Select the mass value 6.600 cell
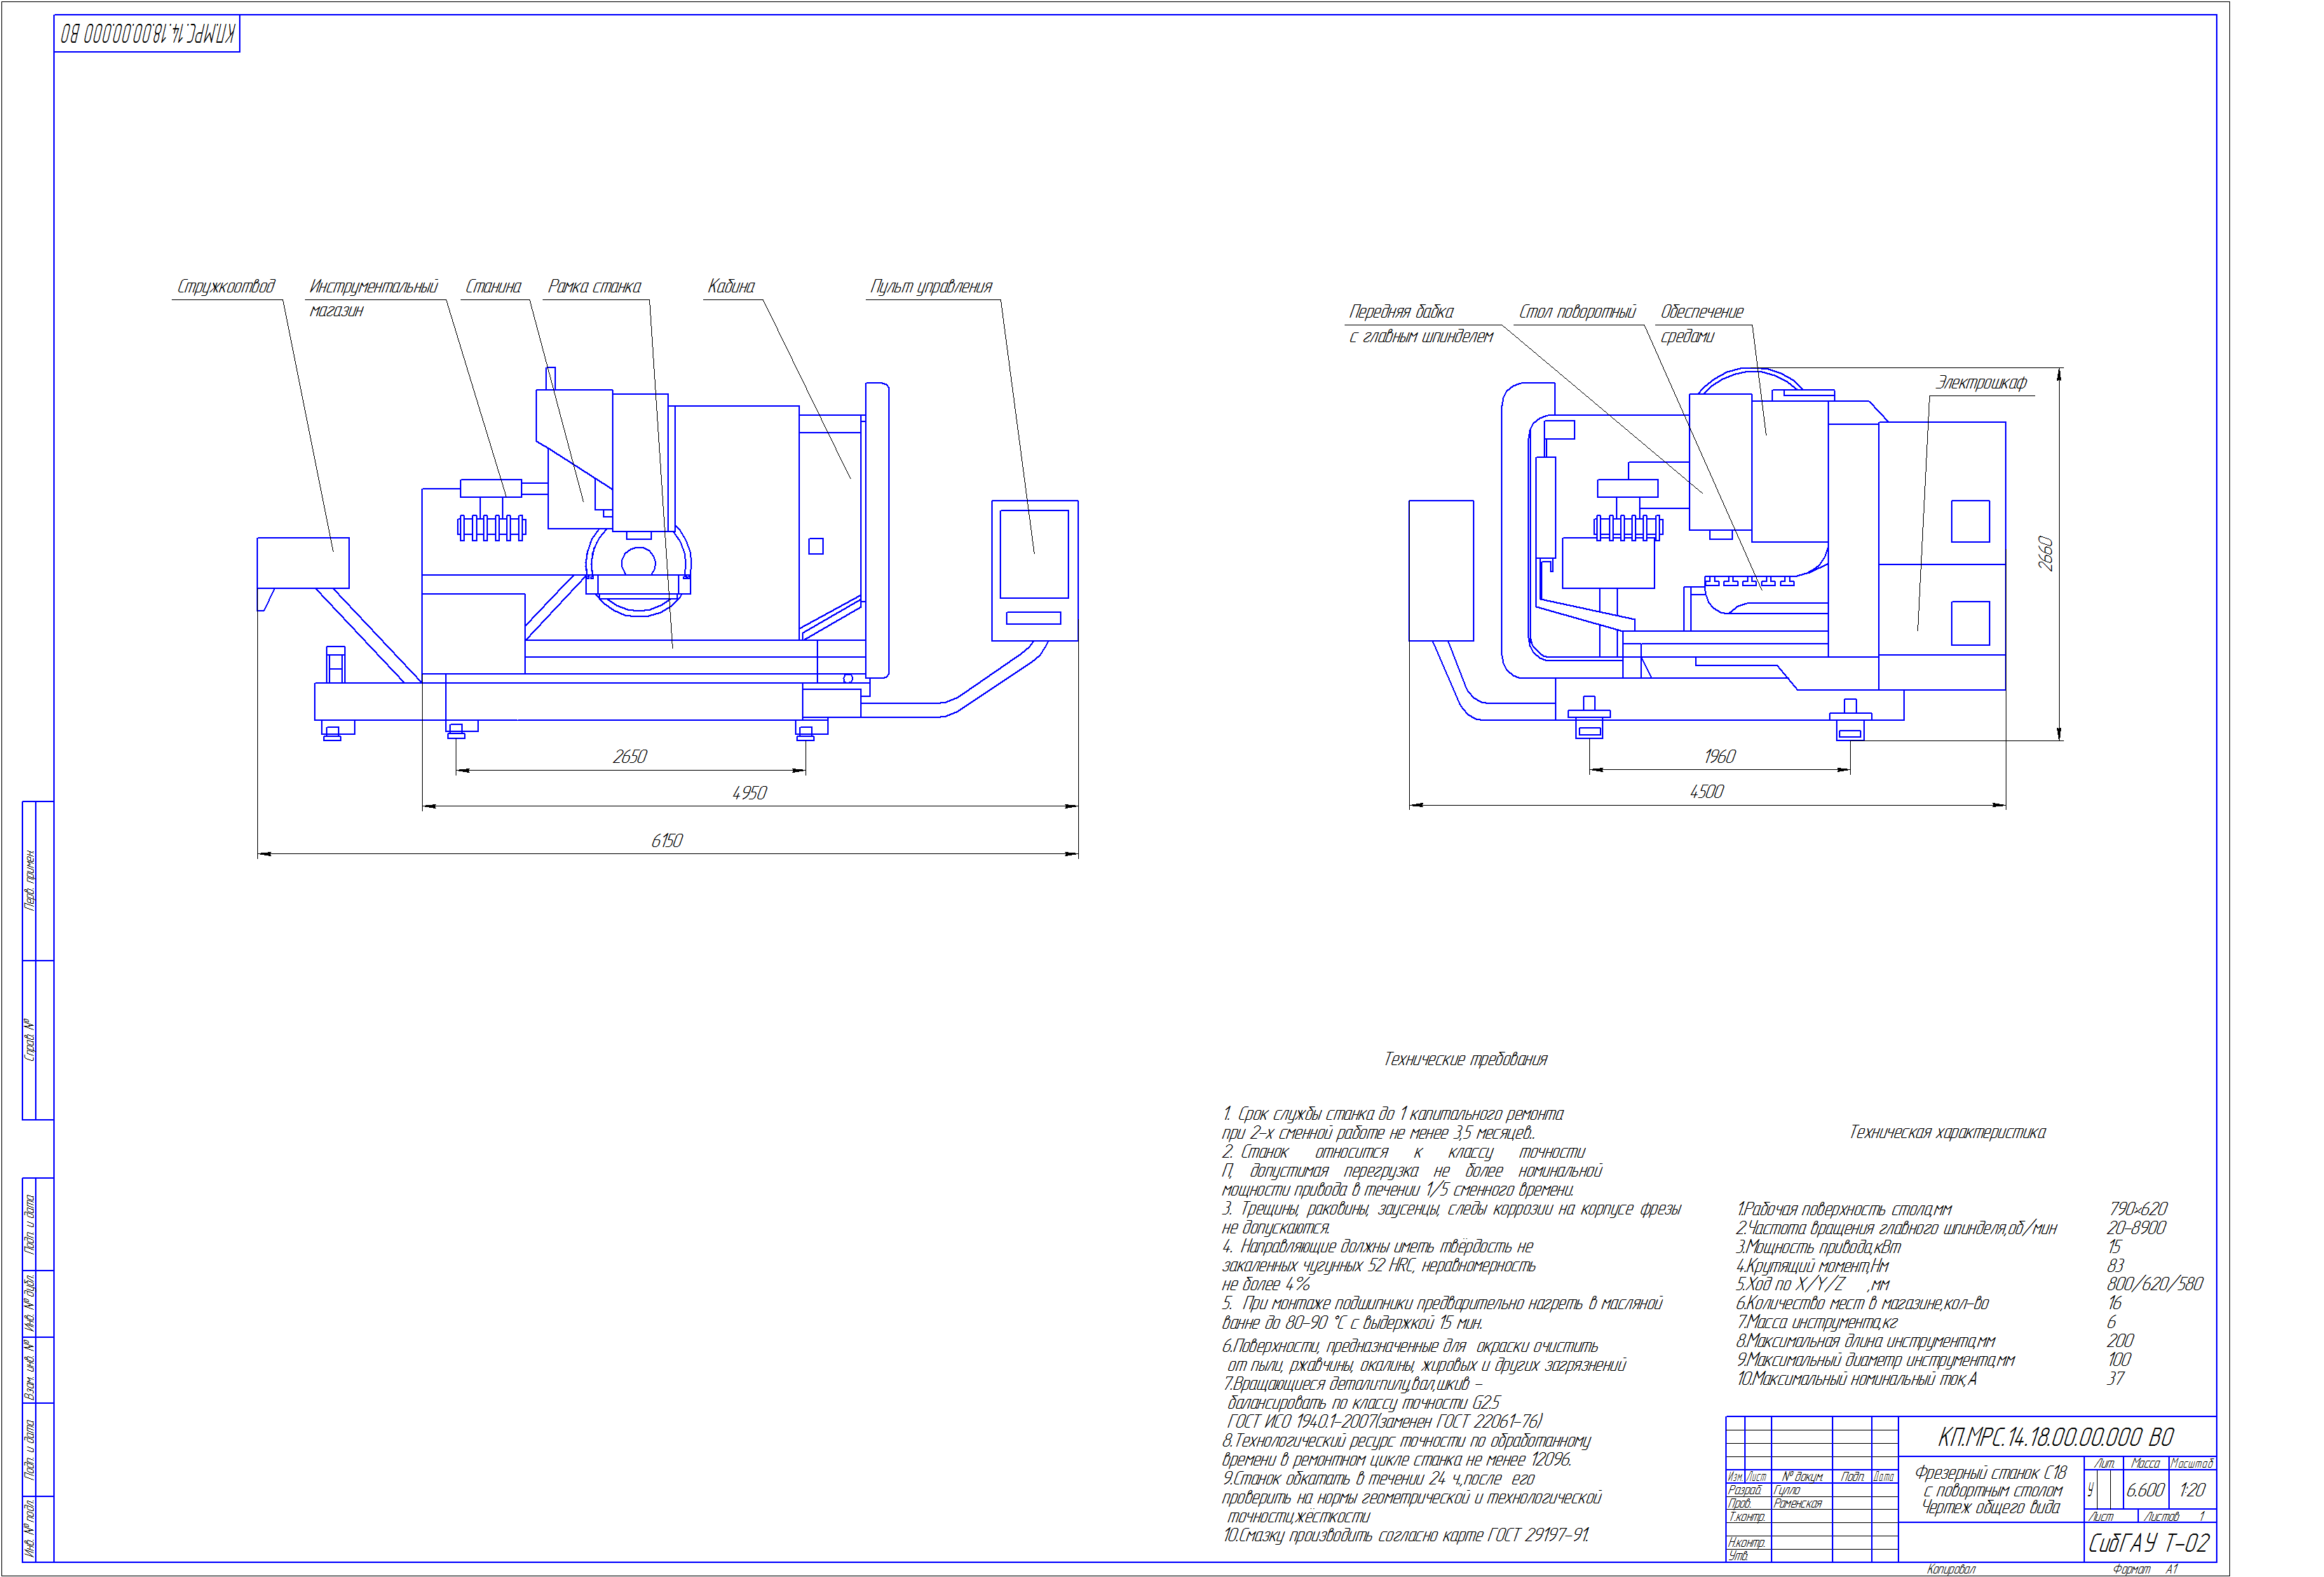The width and height of the screenshot is (2324, 1577). [2145, 1490]
